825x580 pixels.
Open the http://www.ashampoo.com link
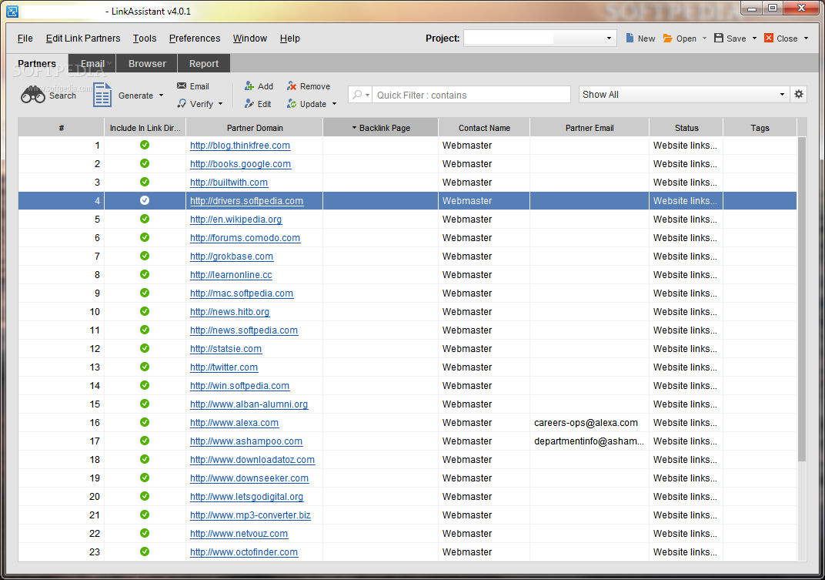pyautogui.click(x=246, y=441)
